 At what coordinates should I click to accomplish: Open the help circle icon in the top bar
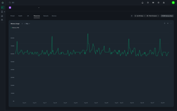158,3
